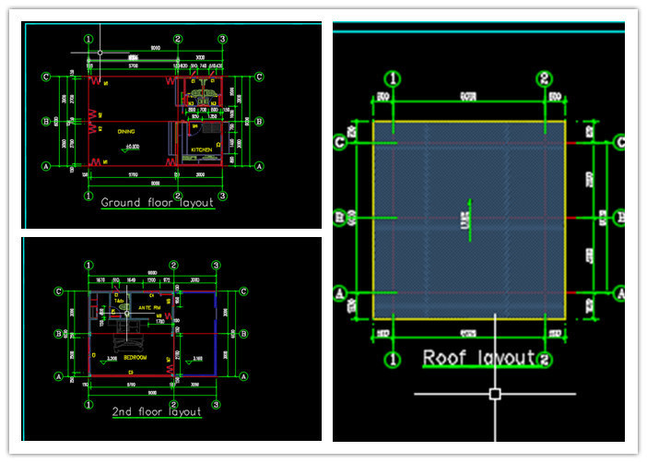Select the 2nd floor layout title text
This screenshot has width=647, height=463.
coord(155,412)
